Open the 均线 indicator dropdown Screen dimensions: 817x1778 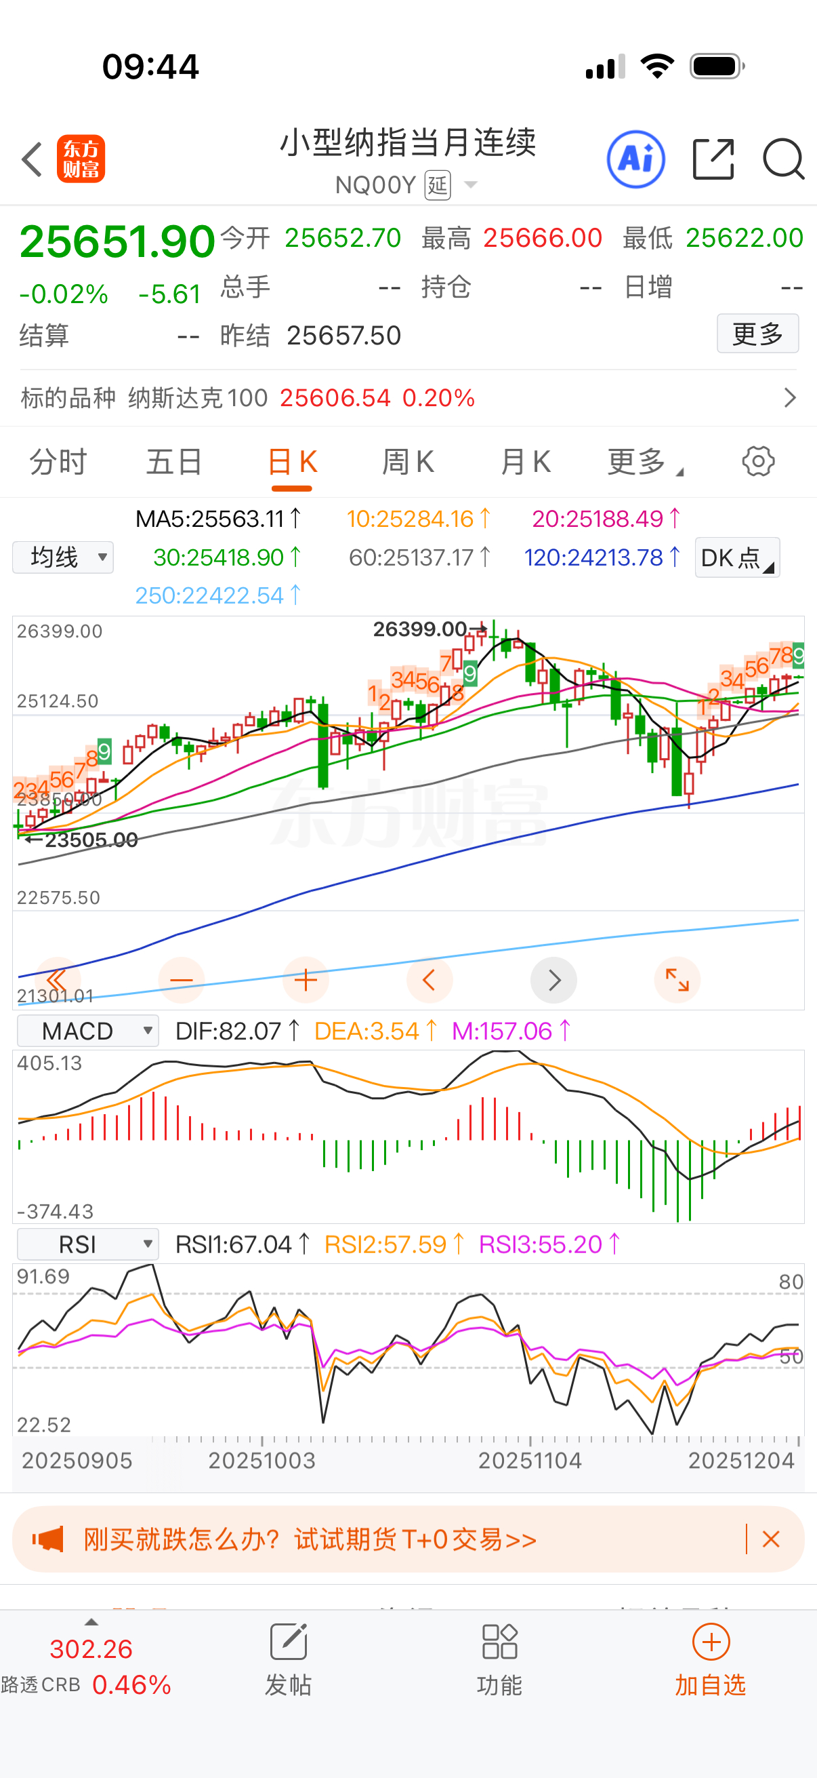63,557
